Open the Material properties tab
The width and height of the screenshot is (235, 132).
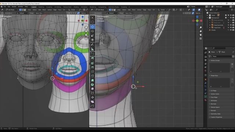pyautogui.click(x=206, y=100)
